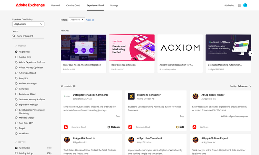Image resolution: width=259 pixels, height=155 pixels.
Task: Select Adobe Journey Optimizer filter
Action: click(x=16, y=68)
